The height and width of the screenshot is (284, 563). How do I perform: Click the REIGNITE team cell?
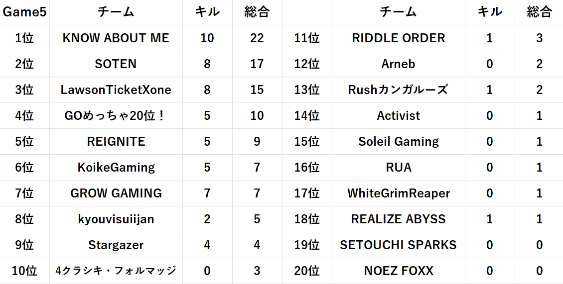(116, 142)
